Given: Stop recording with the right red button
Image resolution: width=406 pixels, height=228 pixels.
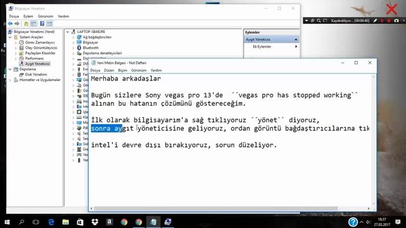Looking at the screenshot, I should 389,21.
